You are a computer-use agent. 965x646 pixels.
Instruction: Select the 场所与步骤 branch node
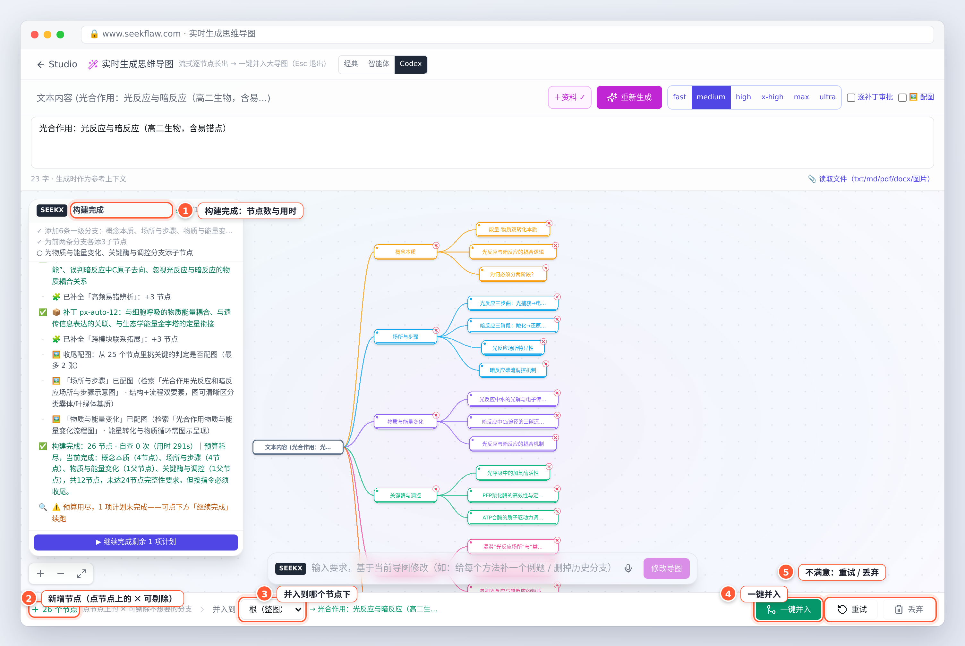point(405,337)
